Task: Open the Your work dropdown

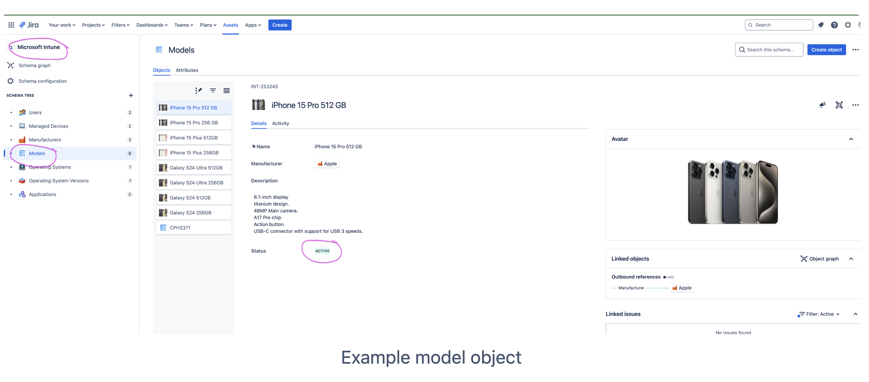Action: coord(62,25)
